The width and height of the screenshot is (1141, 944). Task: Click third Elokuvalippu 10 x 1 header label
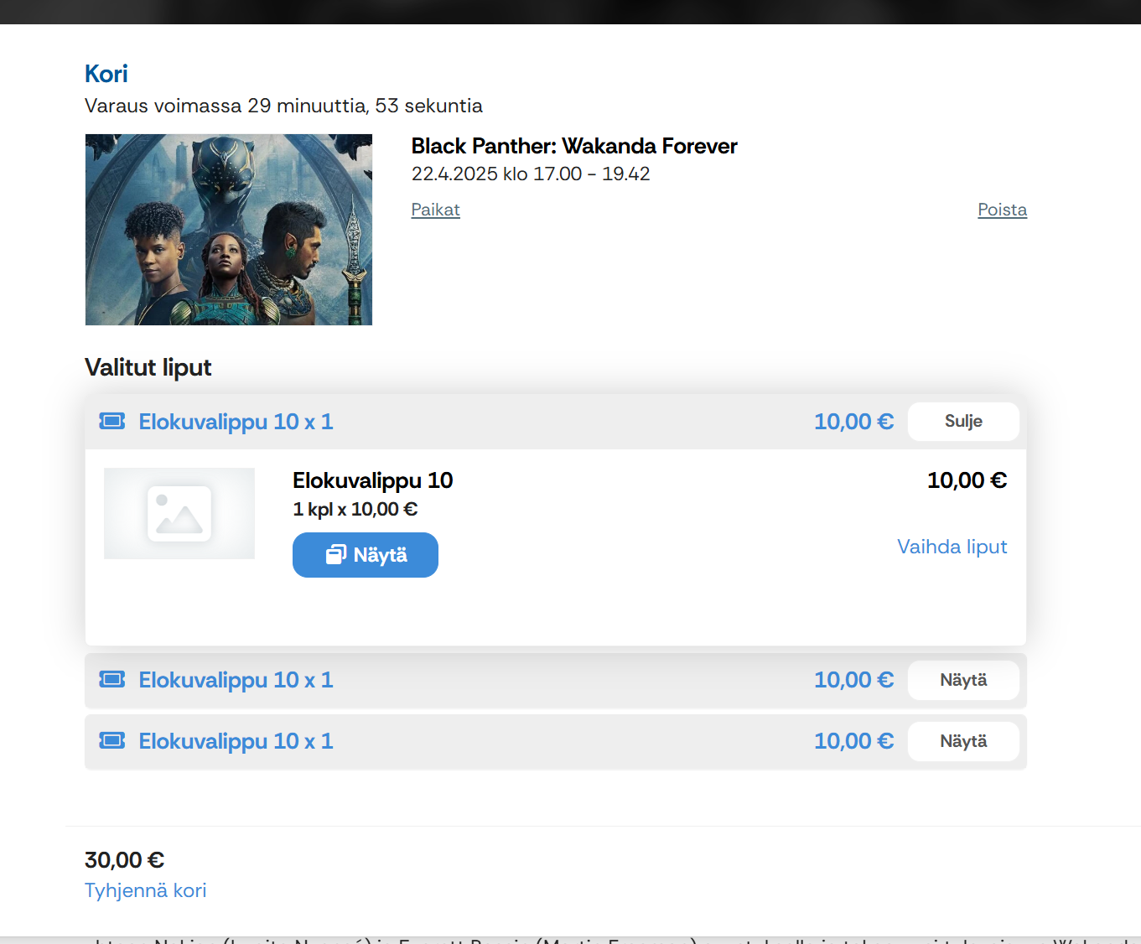tap(236, 741)
